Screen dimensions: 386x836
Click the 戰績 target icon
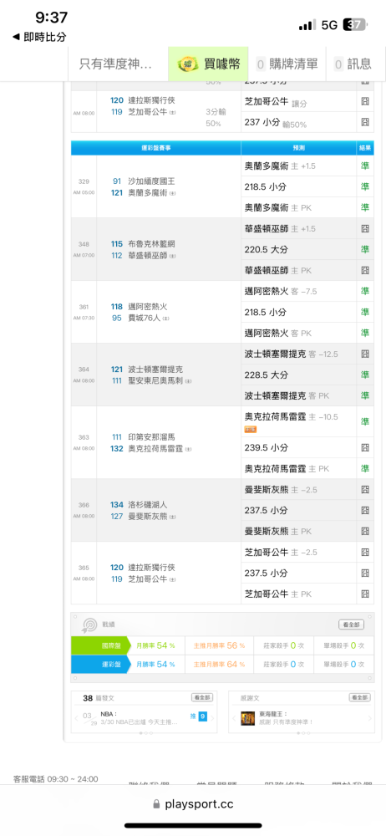(x=89, y=624)
